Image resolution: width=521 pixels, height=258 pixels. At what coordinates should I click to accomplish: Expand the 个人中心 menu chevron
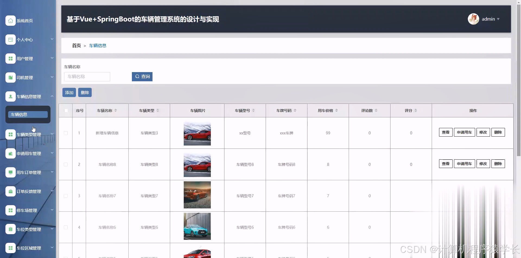coord(52,39)
